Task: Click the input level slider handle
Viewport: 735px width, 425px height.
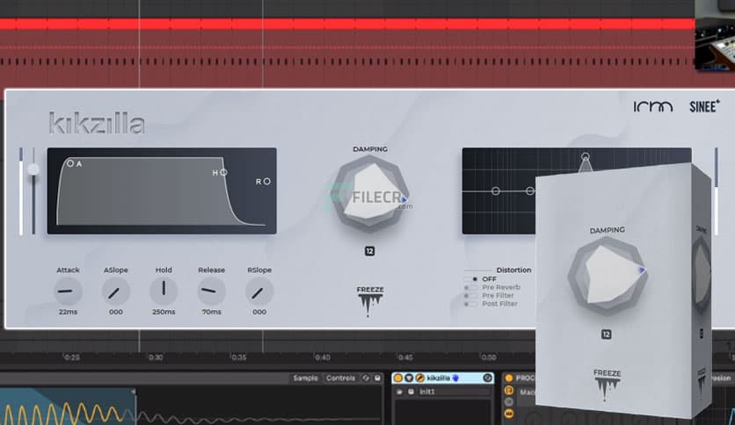Action: pyautogui.click(x=33, y=169)
